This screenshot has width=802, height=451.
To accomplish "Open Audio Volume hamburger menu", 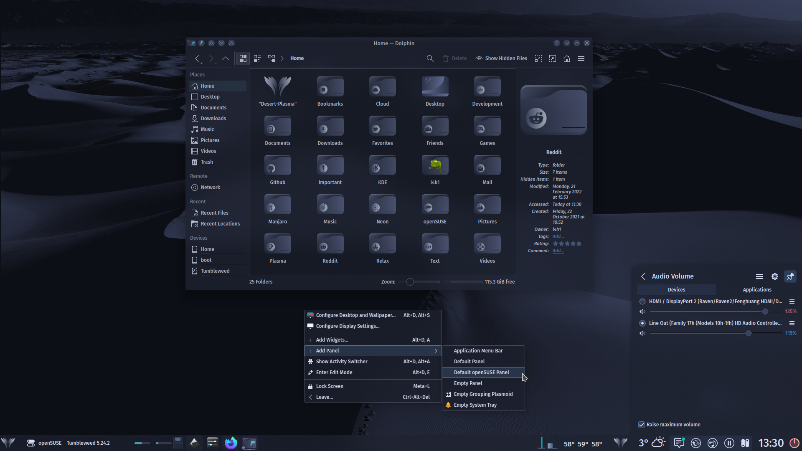I will point(759,276).
